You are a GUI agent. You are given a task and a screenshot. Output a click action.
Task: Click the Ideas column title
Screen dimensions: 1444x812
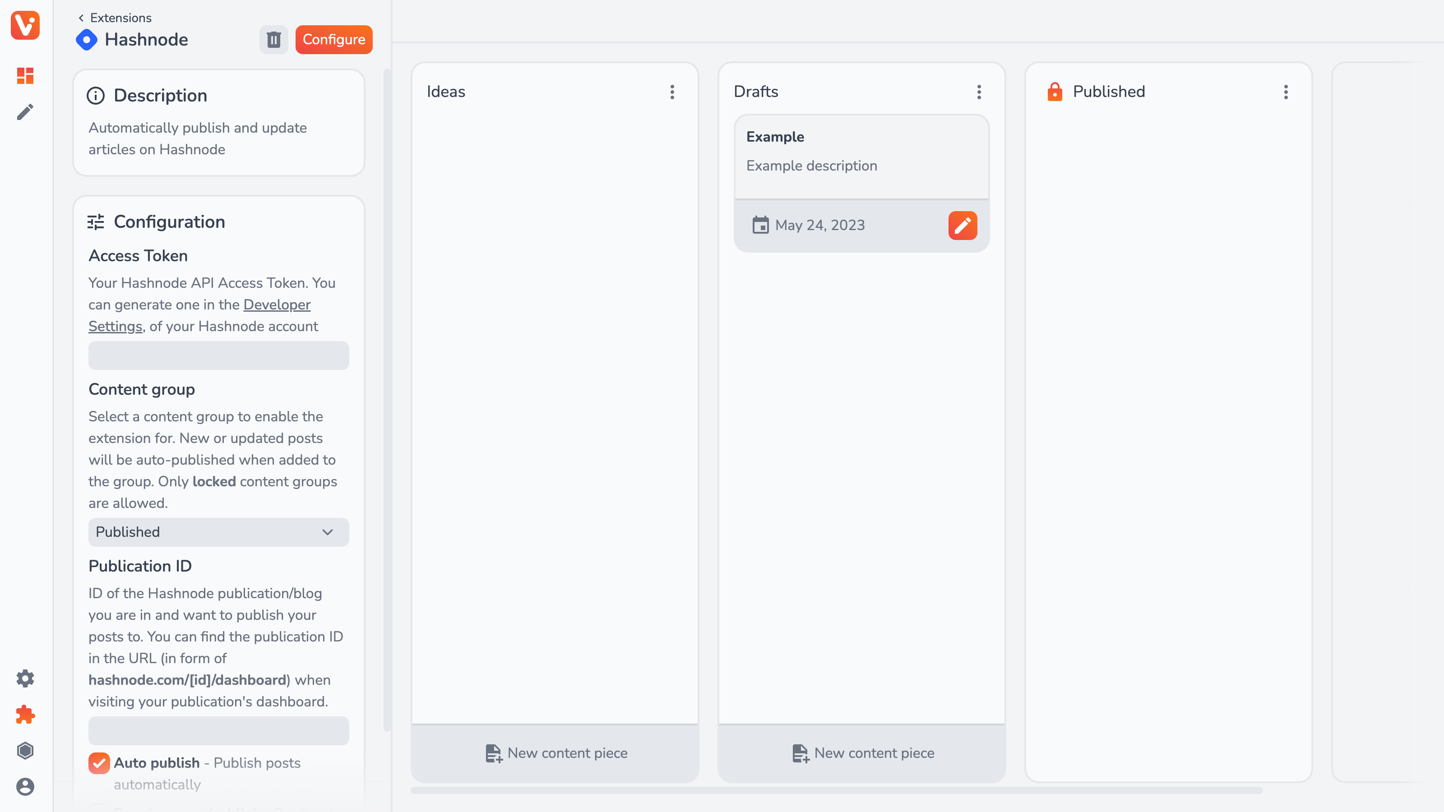(446, 92)
